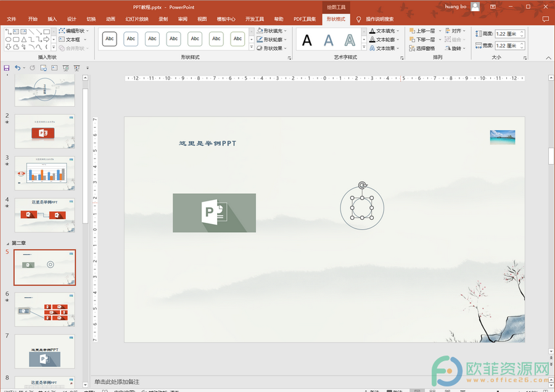Open the Size group dialog launcher
This screenshot has height=392, width=555.
click(525, 57)
